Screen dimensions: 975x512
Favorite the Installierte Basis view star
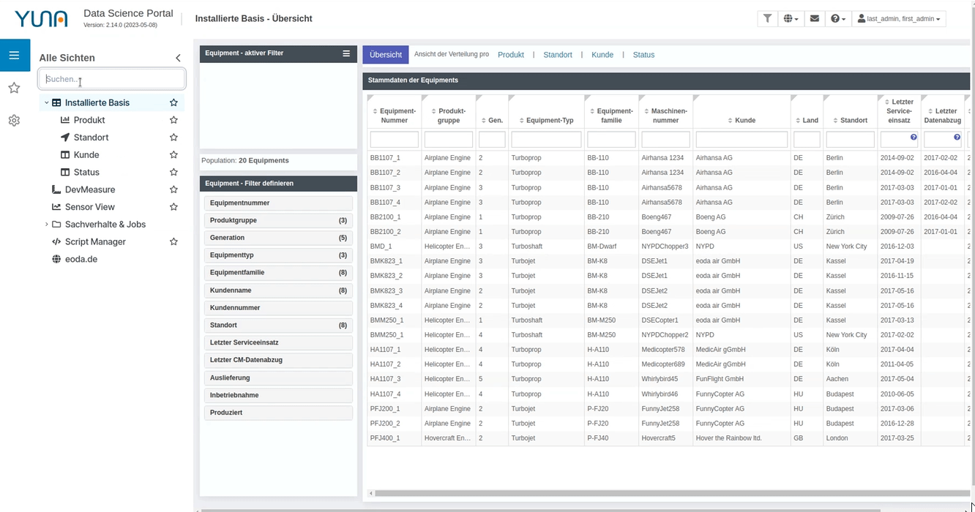173,103
